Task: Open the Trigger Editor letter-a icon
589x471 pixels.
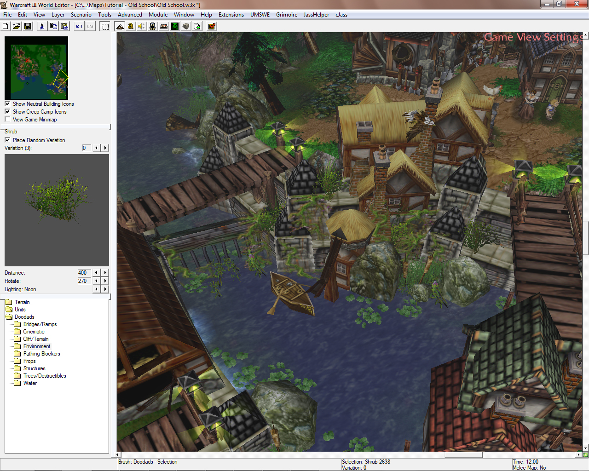Action: [131, 26]
